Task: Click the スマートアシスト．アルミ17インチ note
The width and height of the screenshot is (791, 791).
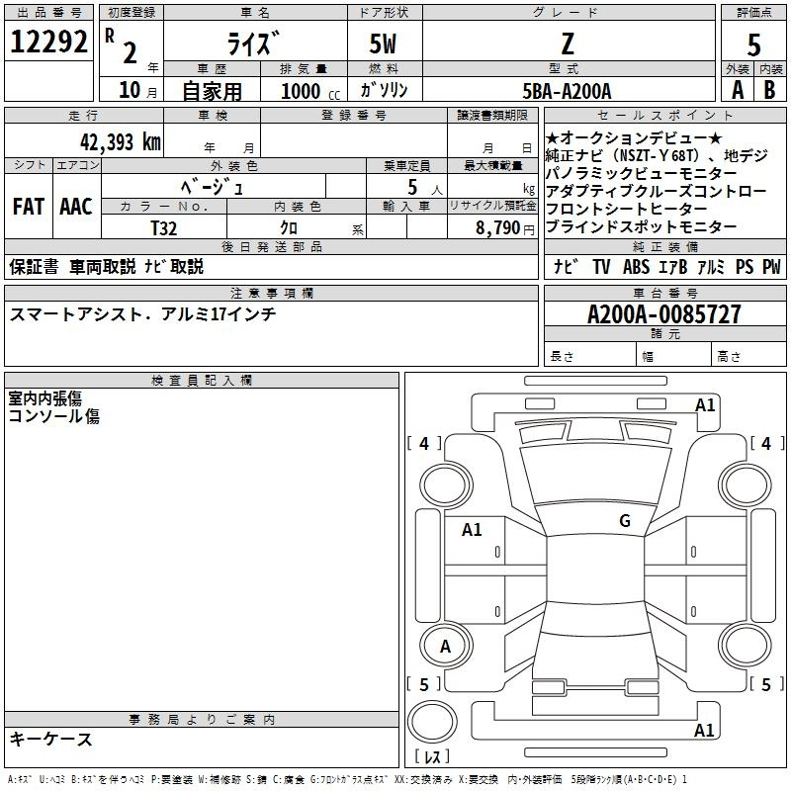Action: pos(142,314)
